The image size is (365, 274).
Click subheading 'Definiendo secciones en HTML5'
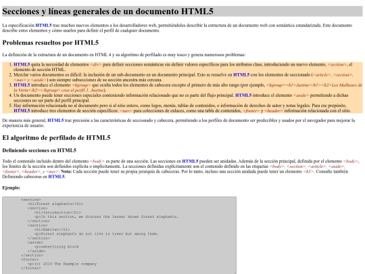point(39,150)
